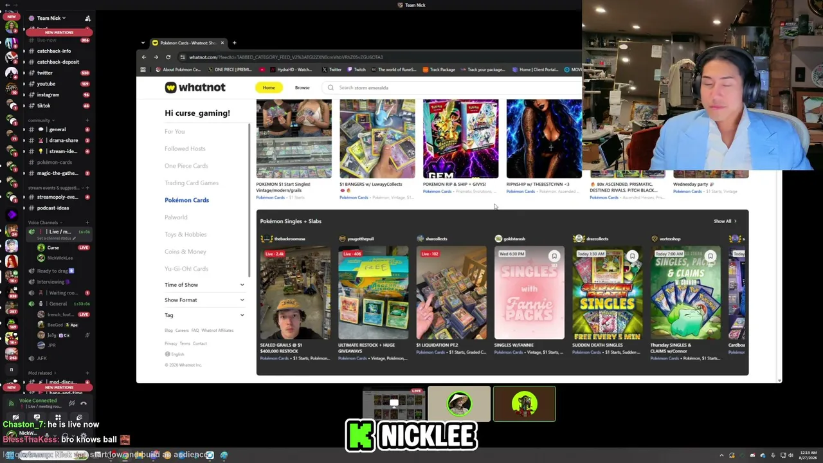
Task: Bookmark the Singles with Fannie Packs show
Action: click(x=554, y=256)
